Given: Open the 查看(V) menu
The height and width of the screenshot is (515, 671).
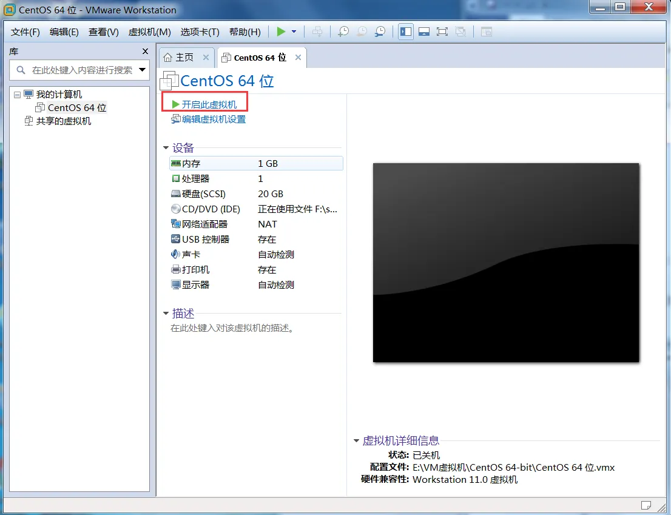Looking at the screenshot, I should (104, 32).
